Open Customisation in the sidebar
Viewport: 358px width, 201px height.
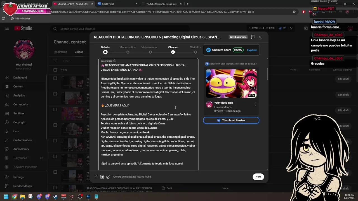pyautogui.click(x=22, y=140)
